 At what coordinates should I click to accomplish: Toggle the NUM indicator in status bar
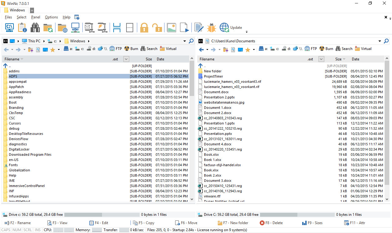17,230
